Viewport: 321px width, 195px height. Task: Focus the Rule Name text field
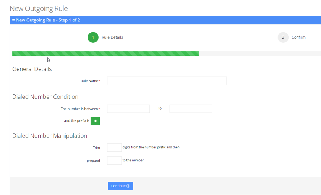pyautogui.click(x=167, y=81)
